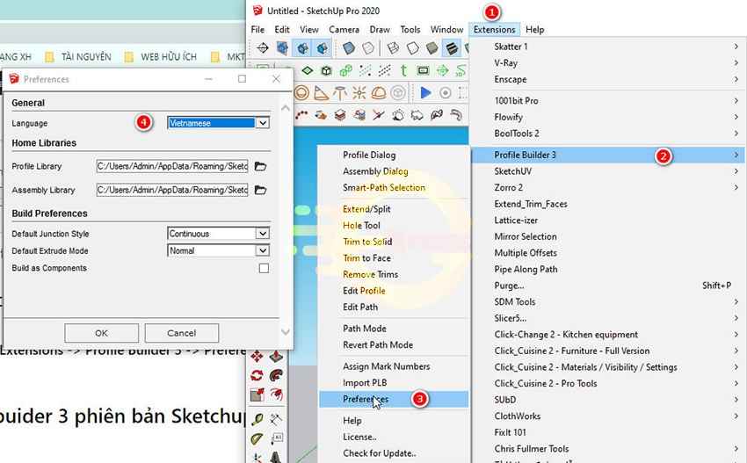Click the OK button in Preferences

point(101,333)
